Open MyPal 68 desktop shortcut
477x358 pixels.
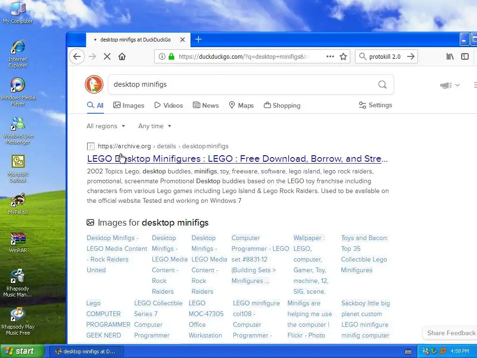(18, 204)
